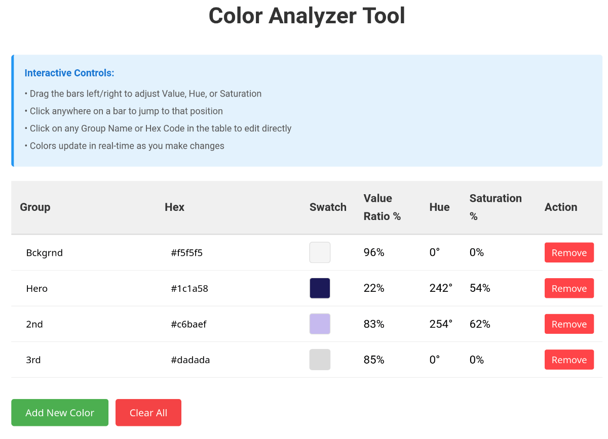Change the #1c1a58 hex value
This screenshot has width=608, height=439.
coord(189,289)
